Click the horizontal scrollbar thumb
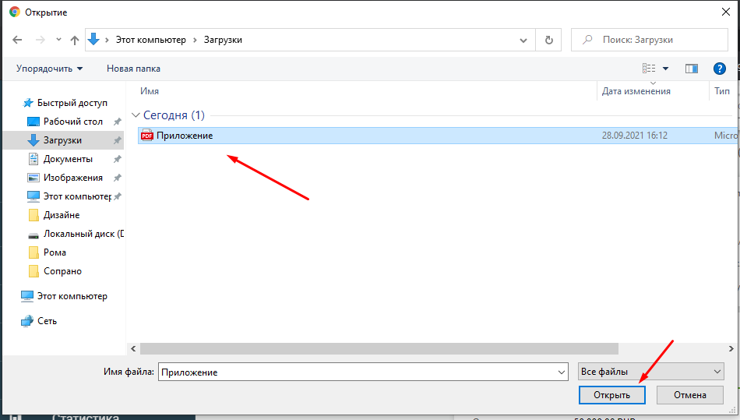 [379, 349]
